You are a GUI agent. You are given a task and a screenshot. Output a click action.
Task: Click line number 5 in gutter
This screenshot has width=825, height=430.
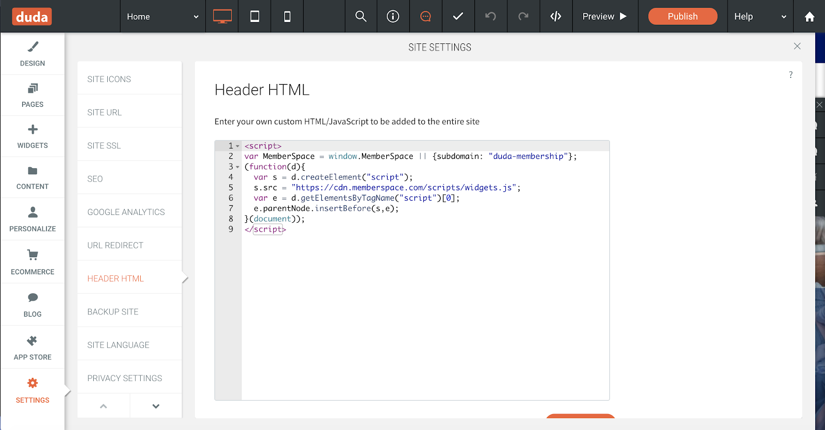pos(230,188)
